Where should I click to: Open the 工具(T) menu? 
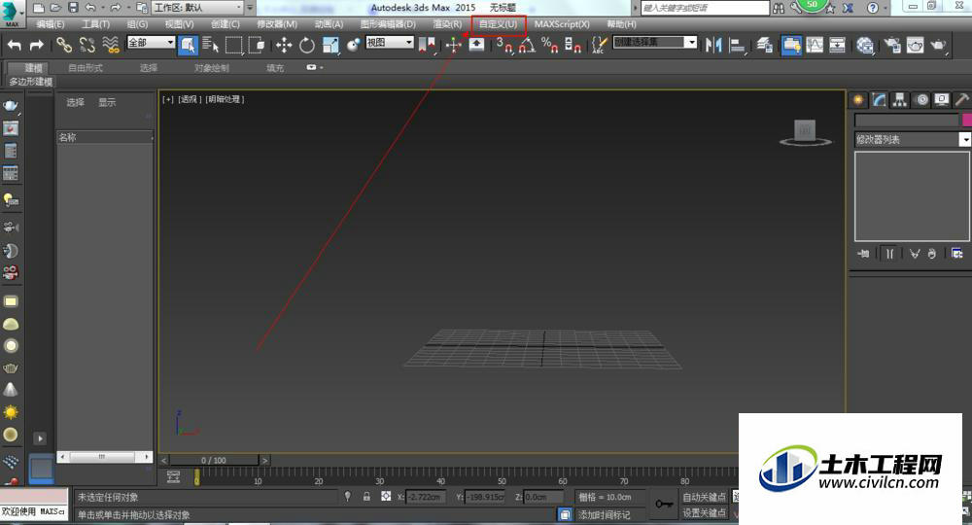(x=95, y=24)
